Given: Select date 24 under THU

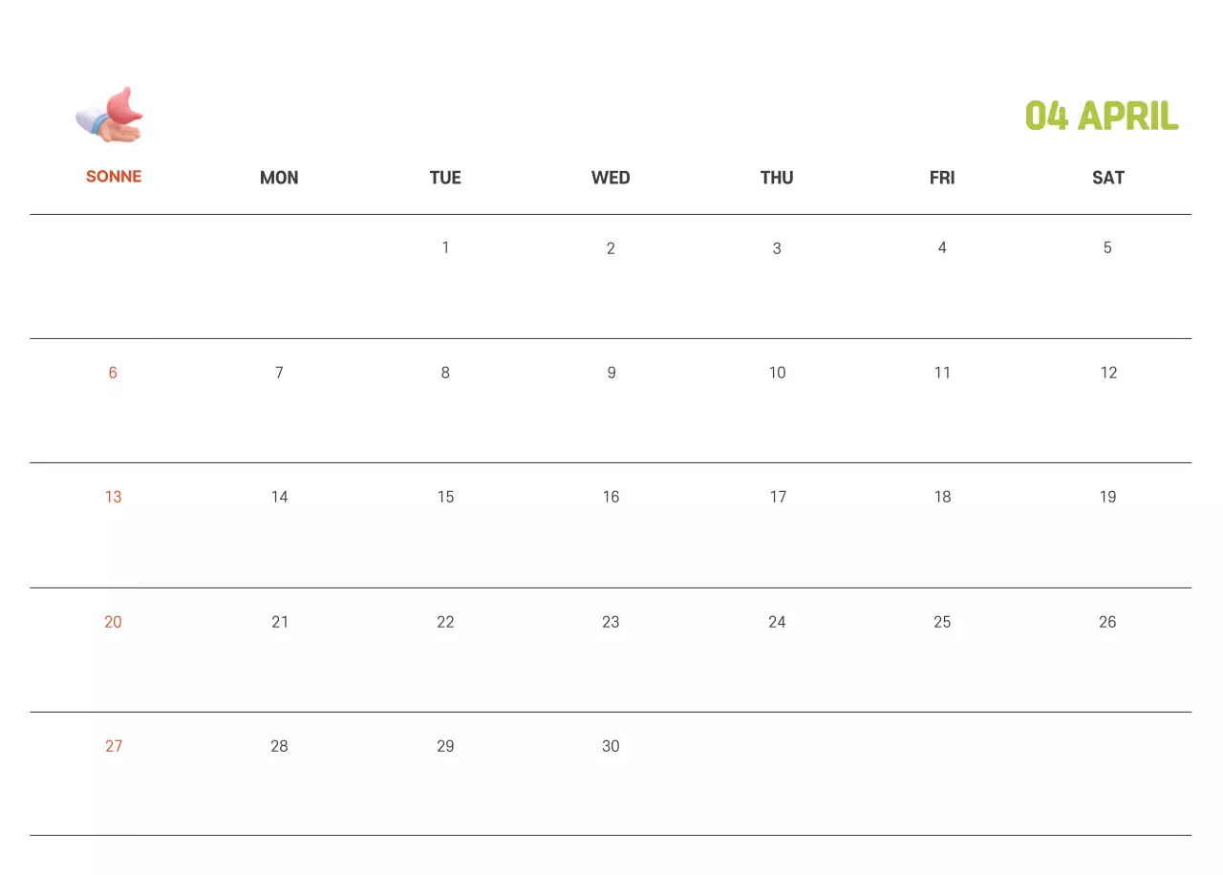Looking at the screenshot, I should click(777, 622).
